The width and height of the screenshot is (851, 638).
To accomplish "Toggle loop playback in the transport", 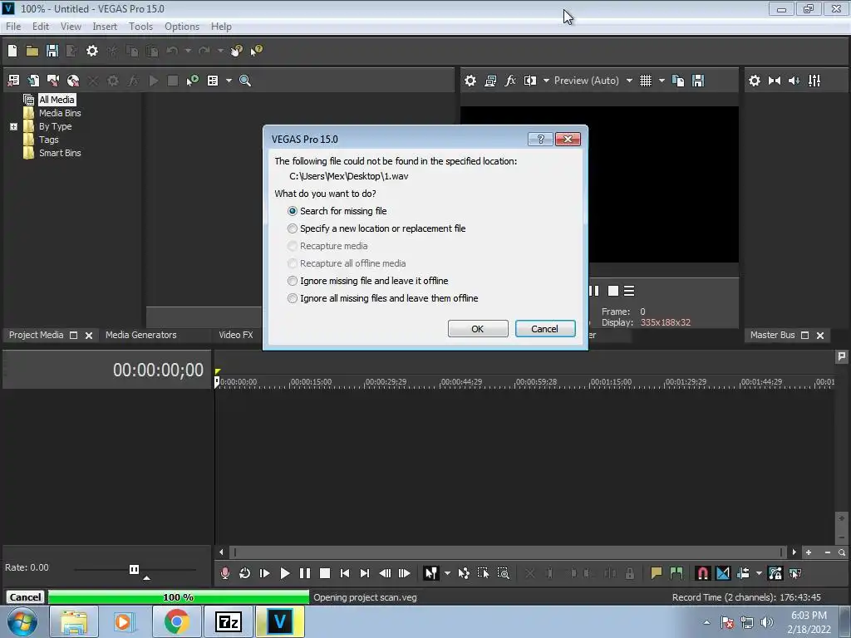I will tap(245, 573).
